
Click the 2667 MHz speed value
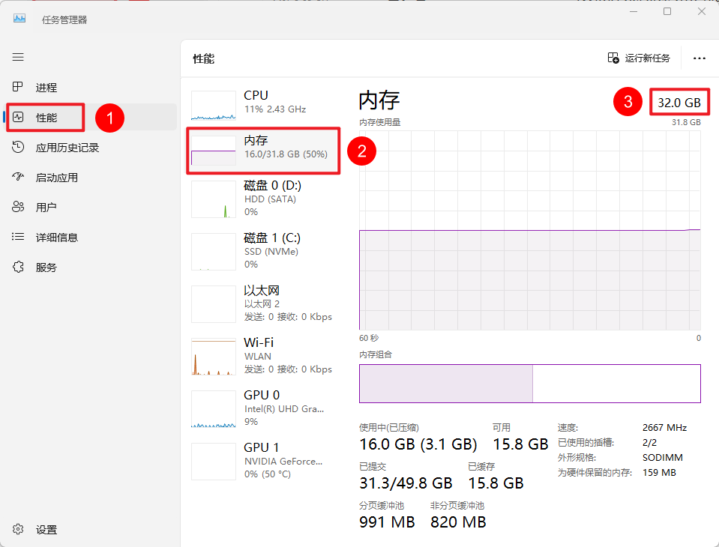click(x=664, y=427)
